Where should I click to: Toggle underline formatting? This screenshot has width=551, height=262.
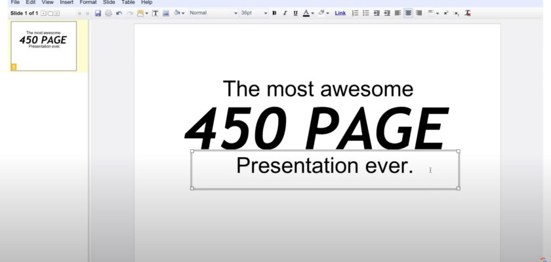click(296, 13)
